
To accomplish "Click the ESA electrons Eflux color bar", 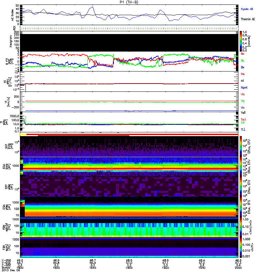I will tap(241, 207).
